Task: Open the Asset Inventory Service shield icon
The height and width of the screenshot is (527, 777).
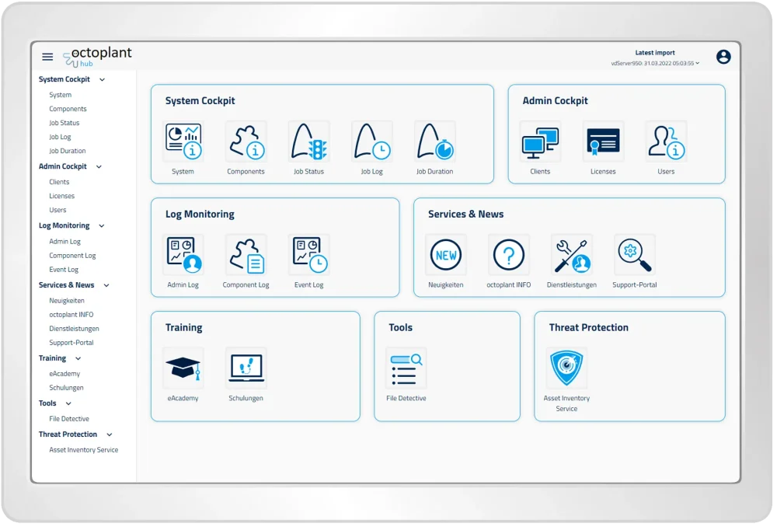Action: (x=567, y=368)
